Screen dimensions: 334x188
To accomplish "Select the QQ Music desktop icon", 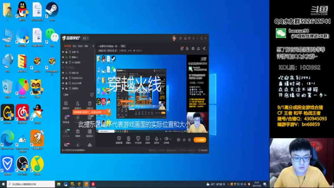I will pyautogui.click(x=37, y=165).
